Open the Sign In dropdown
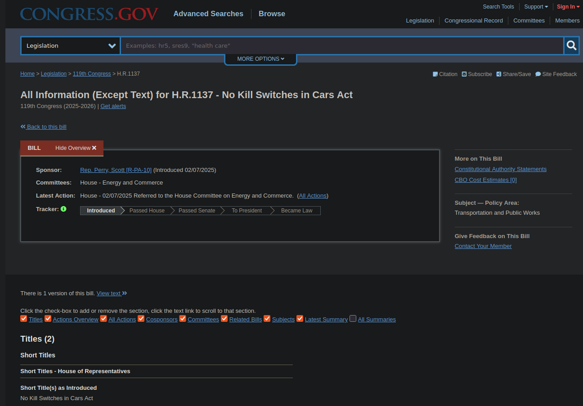583x406 pixels. click(568, 7)
